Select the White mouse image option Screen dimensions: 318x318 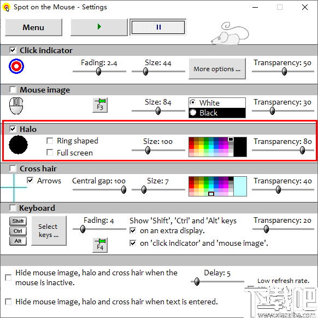click(217, 103)
